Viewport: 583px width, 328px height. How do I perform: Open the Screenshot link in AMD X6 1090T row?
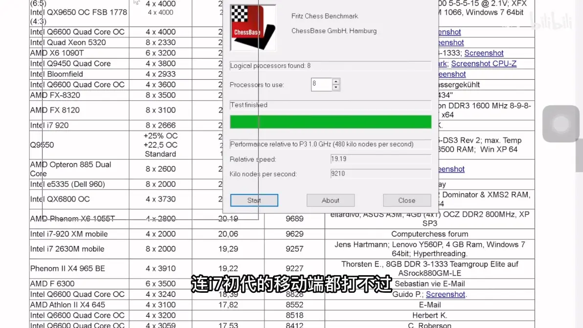(484, 53)
